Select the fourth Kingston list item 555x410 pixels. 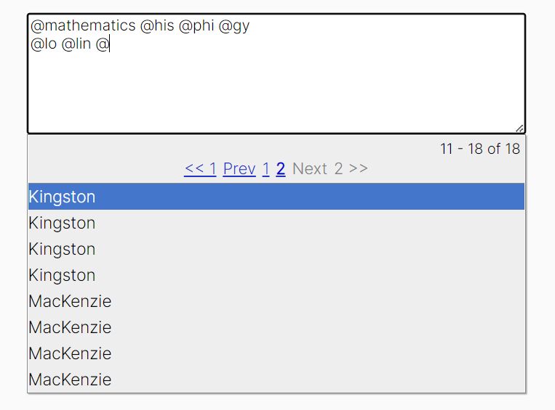[x=276, y=275]
